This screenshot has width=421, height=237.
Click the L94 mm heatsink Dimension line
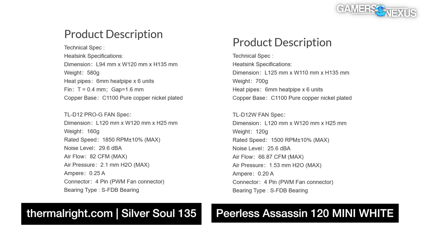pos(121,64)
